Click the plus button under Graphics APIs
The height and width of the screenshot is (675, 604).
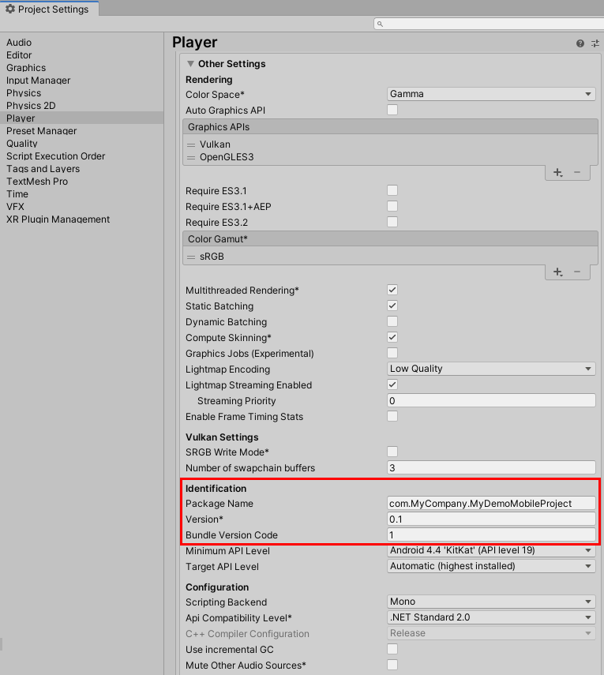point(557,172)
